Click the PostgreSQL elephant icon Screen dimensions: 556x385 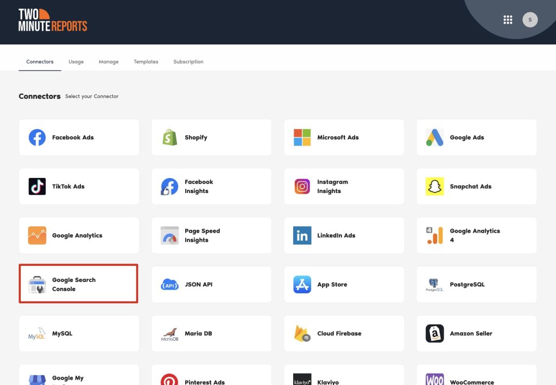[435, 284]
